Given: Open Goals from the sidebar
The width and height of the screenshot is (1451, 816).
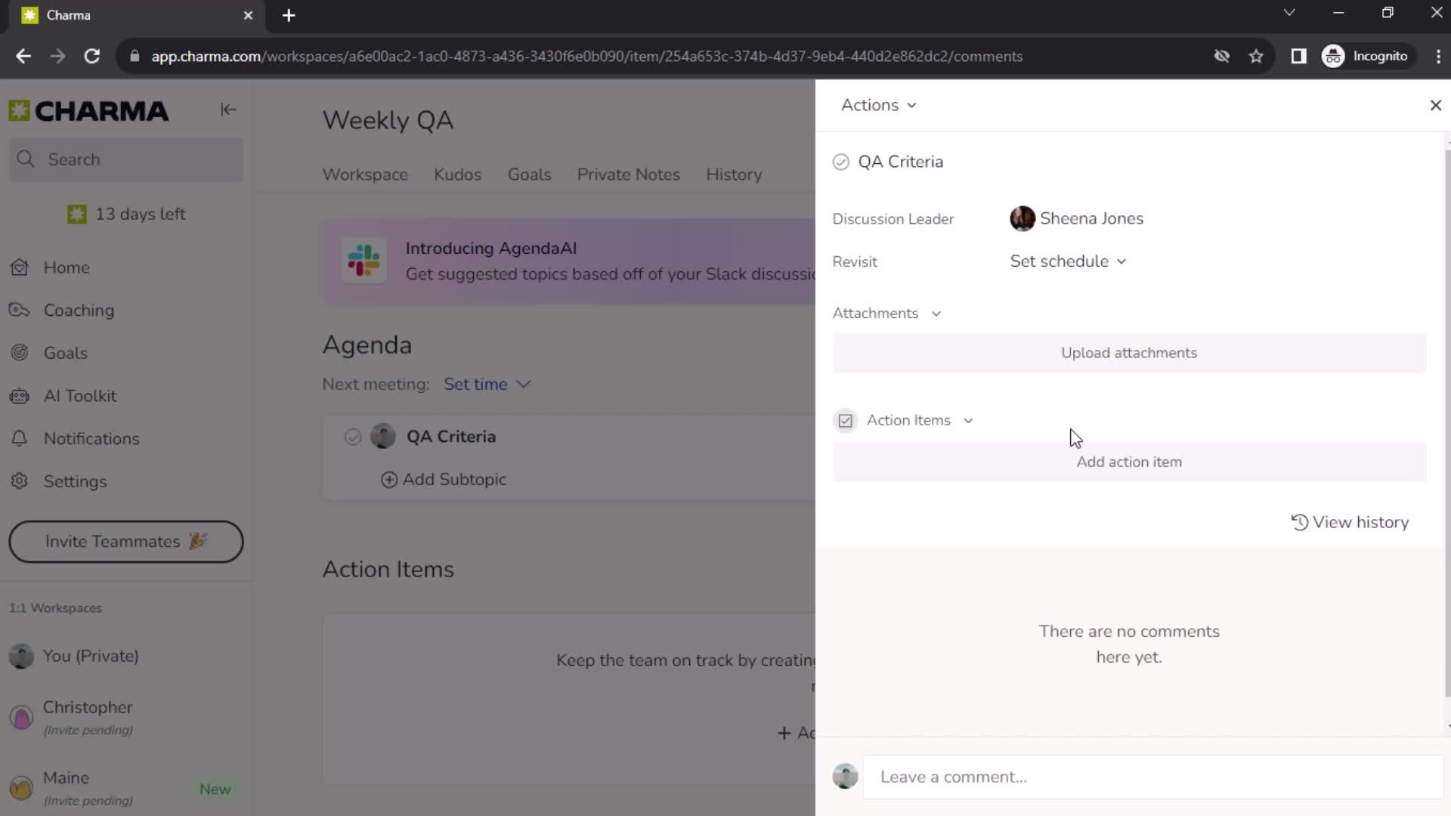Looking at the screenshot, I should point(65,353).
